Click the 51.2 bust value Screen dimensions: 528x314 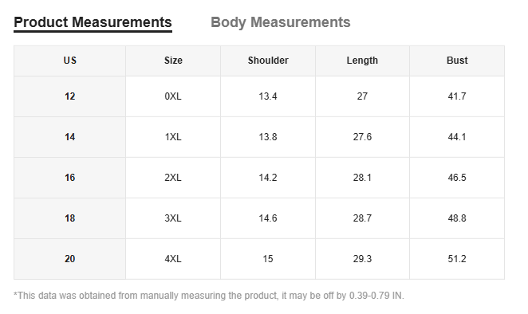point(457,259)
